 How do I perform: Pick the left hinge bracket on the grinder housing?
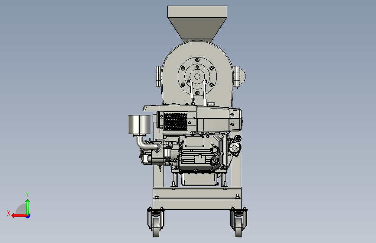coord(158,77)
